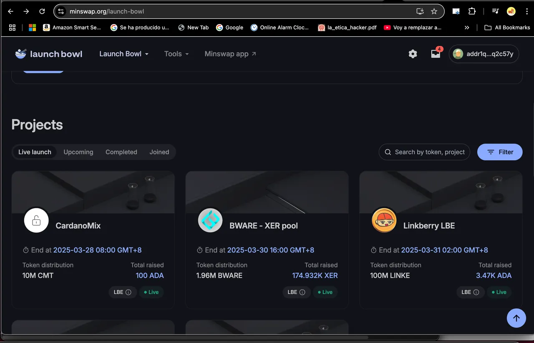This screenshot has height=343, width=534.
Task: Click the CardanoMix end date 2025-03-28 08:00
Action: click(98, 250)
